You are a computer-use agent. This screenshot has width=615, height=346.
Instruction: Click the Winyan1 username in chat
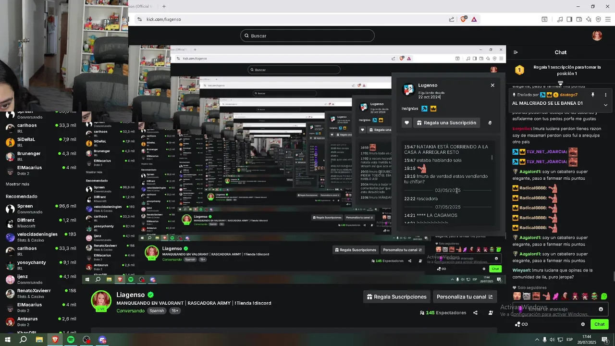pyautogui.click(x=521, y=271)
